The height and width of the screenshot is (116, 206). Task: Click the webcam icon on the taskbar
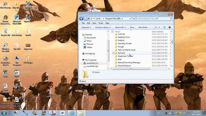point(16,113)
